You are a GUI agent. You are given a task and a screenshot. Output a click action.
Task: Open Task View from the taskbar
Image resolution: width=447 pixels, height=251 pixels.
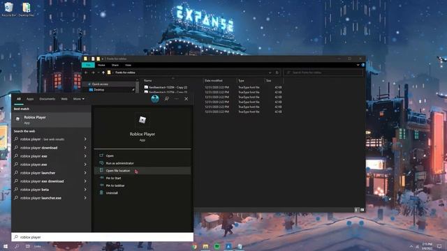click(28, 246)
